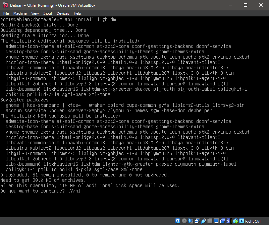Click the VM features status indicator
The width and height of the screenshot is (269, 225).
click(x=228, y=221)
